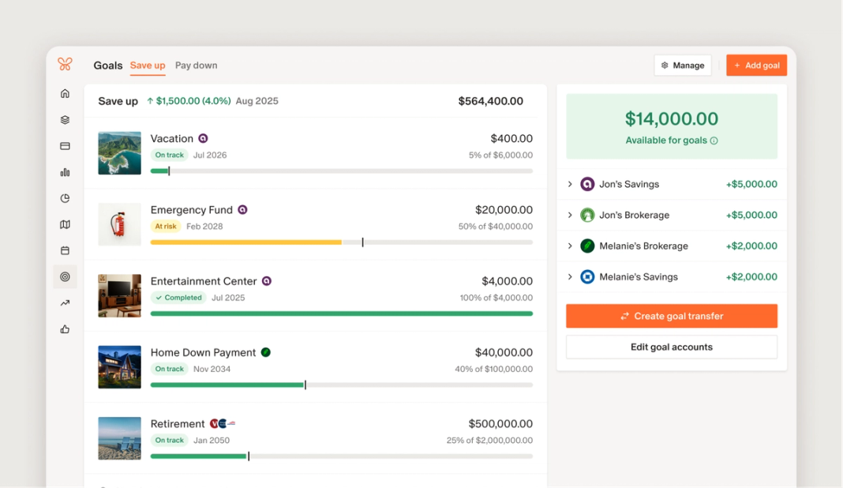843x488 pixels.
Task: Open the Vacation goal thumbnail image
Action: coord(119,153)
